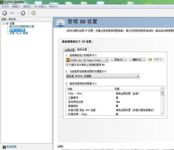Open the program selection dropdown
Viewport: 174px width, 150px height.
coord(107,60)
